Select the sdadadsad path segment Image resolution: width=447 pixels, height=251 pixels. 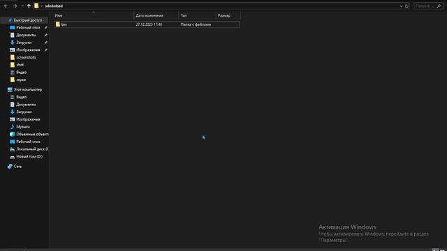click(54, 6)
